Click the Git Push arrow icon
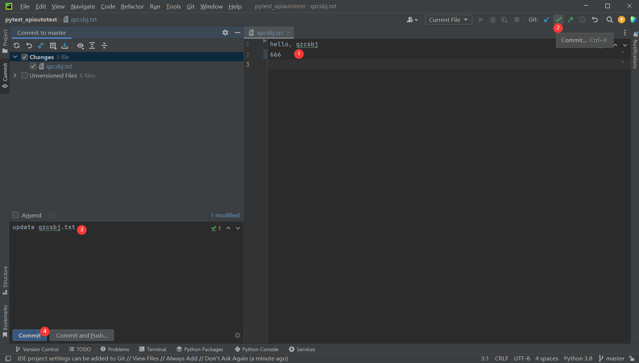Image resolution: width=639 pixels, height=363 pixels. click(x=571, y=20)
